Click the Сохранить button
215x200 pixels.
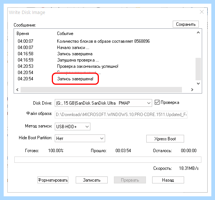(186, 24)
